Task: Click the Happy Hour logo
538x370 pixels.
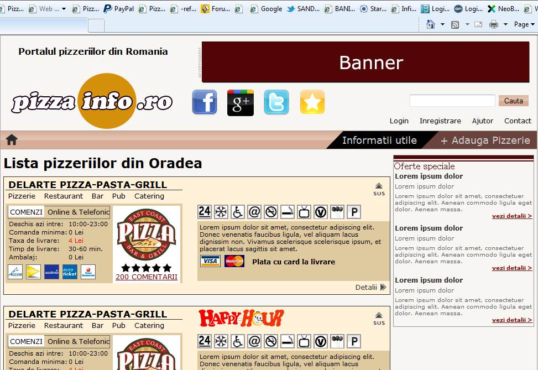Action: (241, 318)
